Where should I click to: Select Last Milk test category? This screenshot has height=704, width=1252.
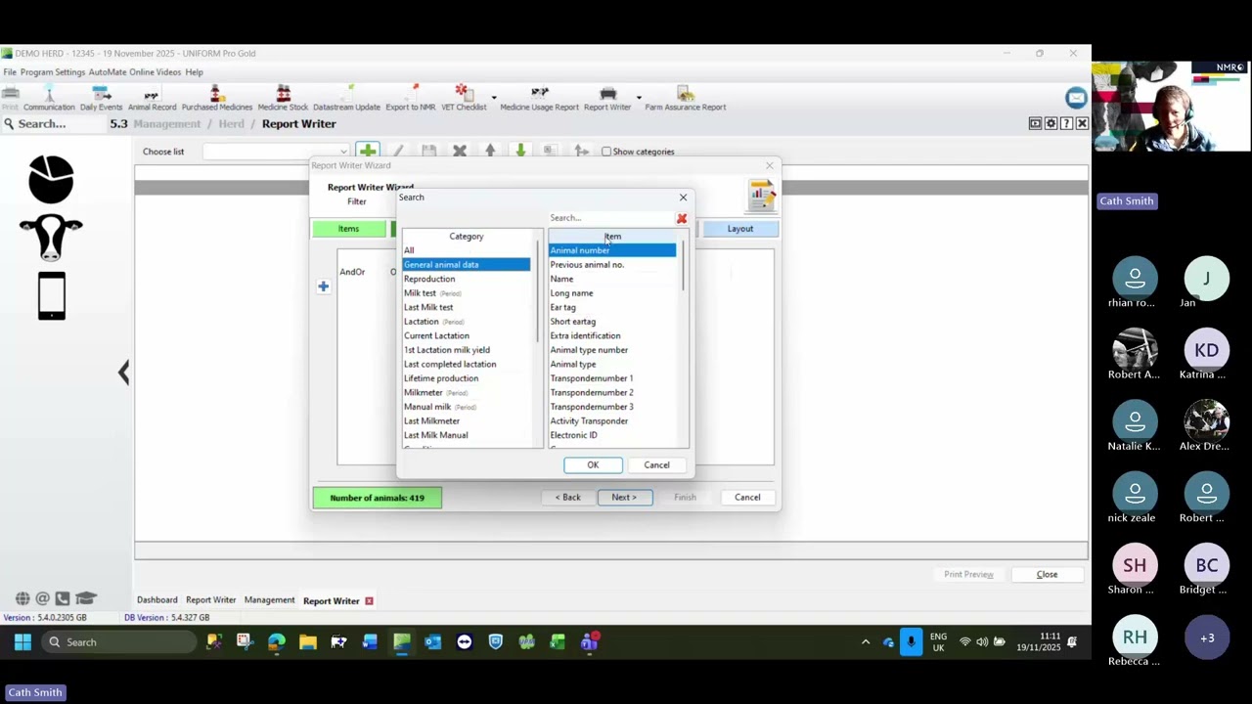(428, 307)
